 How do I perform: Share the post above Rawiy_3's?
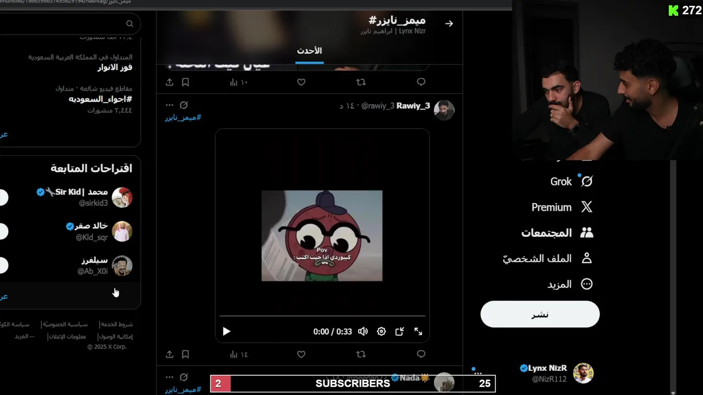pyautogui.click(x=170, y=82)
